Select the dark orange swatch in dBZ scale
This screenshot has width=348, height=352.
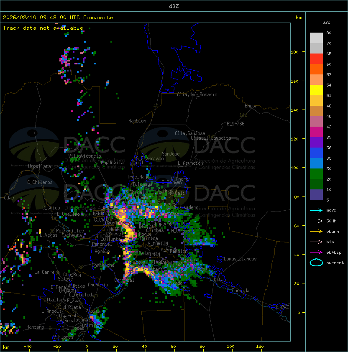tap(316, 69)
